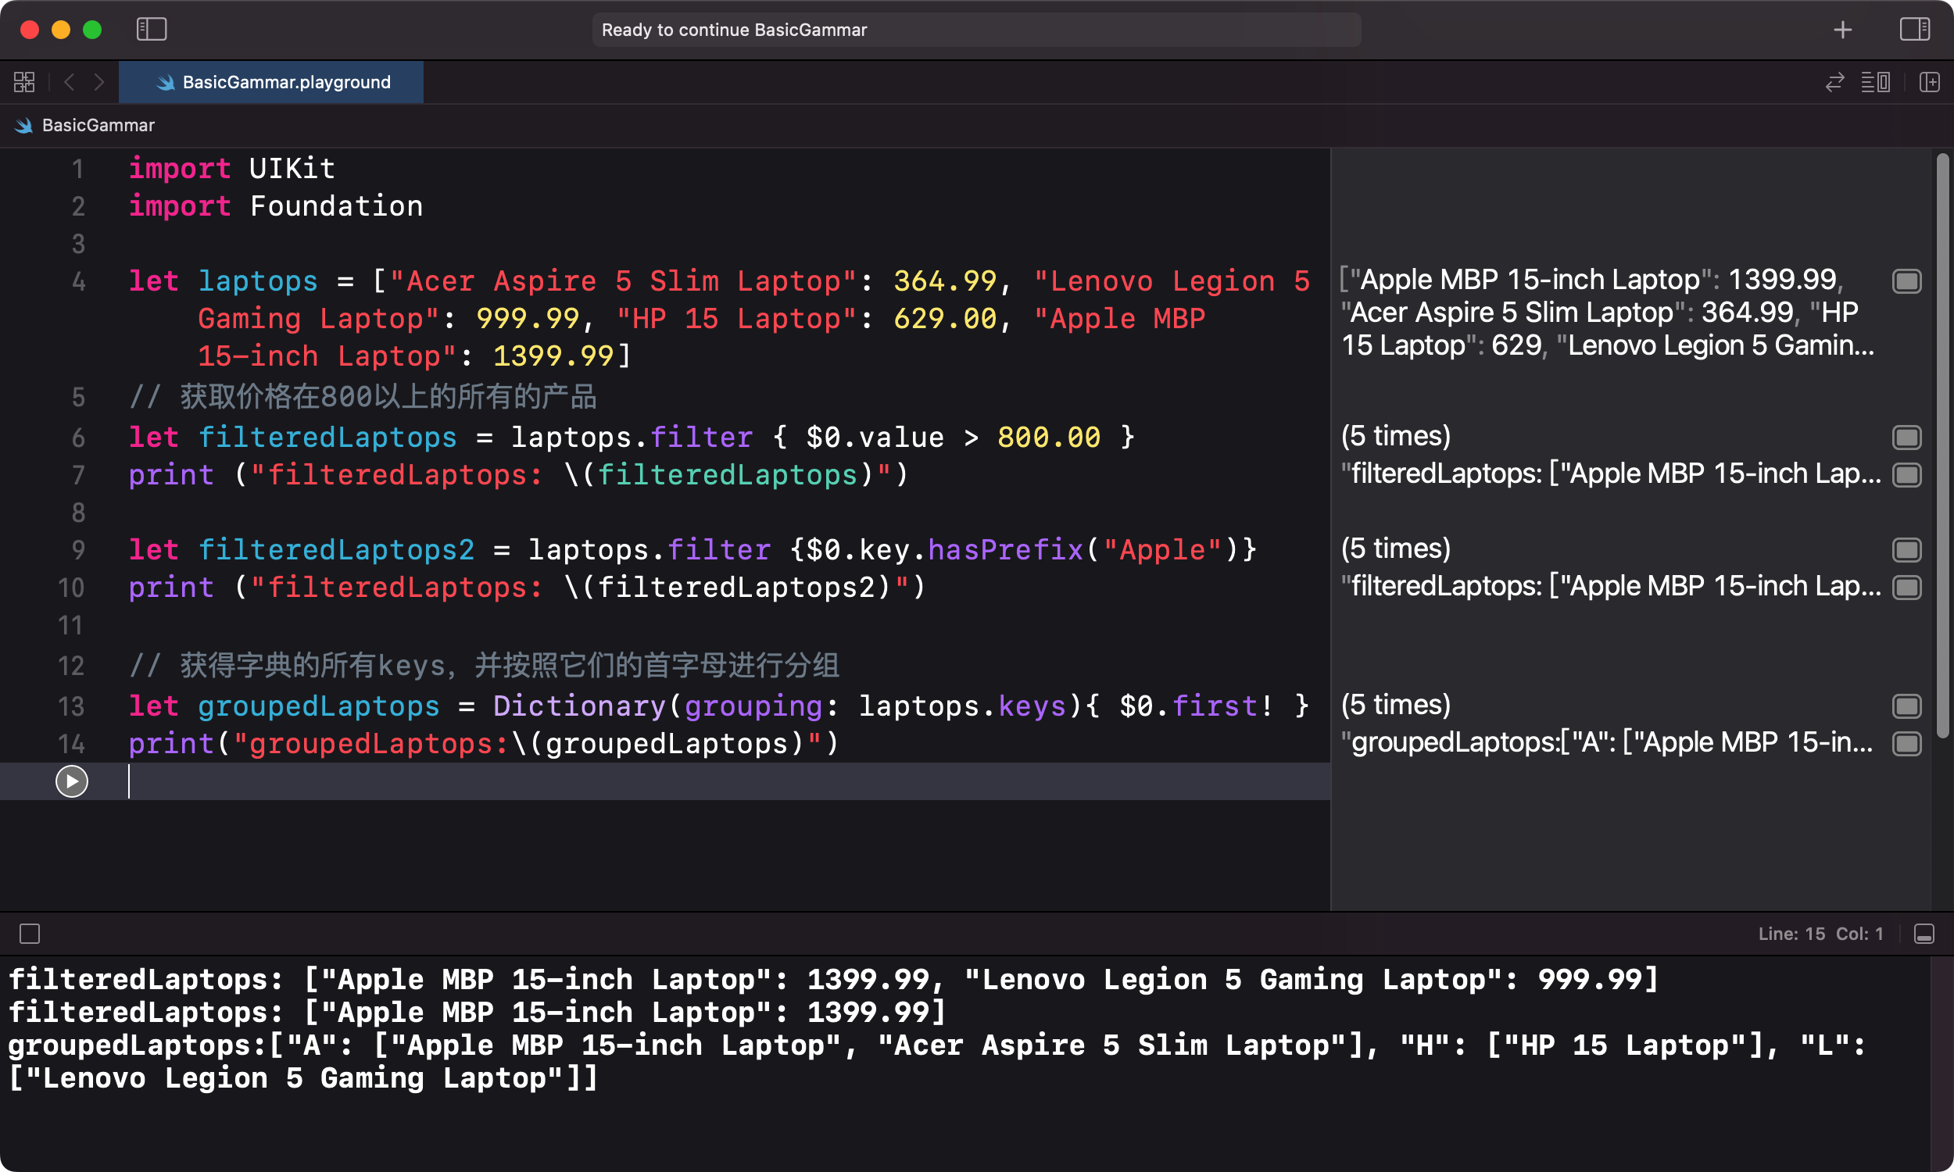Click the 1399.99 value in laptops dictionary
Image resolution: width=1954 pixels, height=1172 pixels.
pos(553,356)
